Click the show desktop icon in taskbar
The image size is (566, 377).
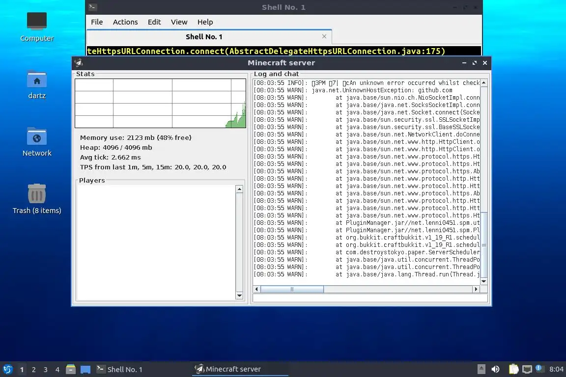85,369
